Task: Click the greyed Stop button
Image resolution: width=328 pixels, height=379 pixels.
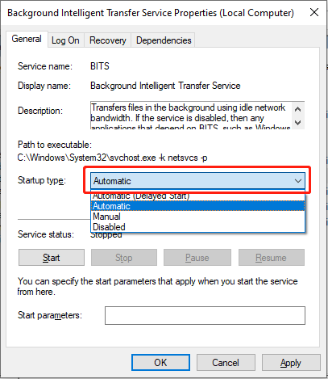Action: click(124, 258)
